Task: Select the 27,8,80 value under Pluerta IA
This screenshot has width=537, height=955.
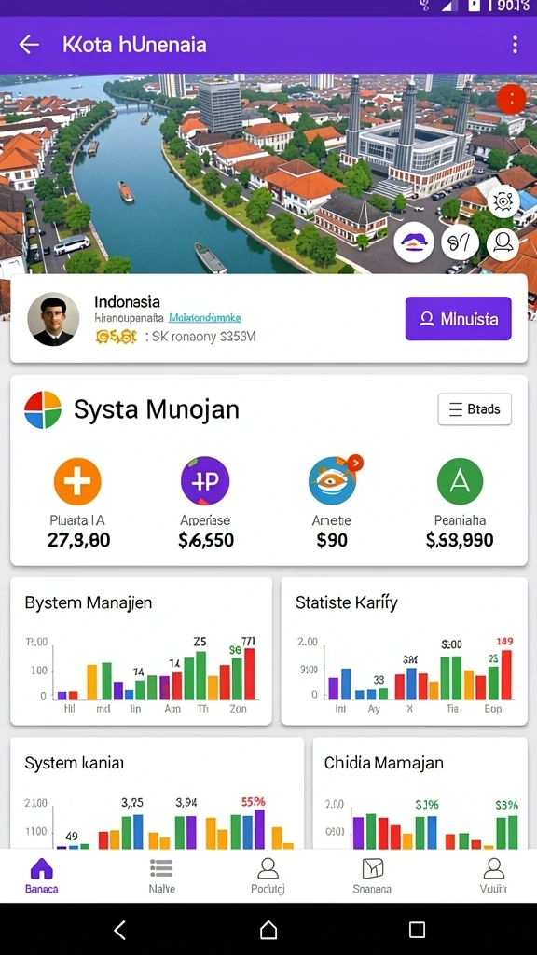Action: [79, 540]
